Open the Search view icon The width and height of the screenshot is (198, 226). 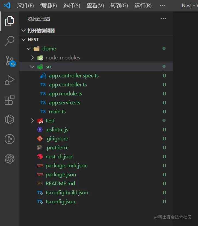coord(10,41)
